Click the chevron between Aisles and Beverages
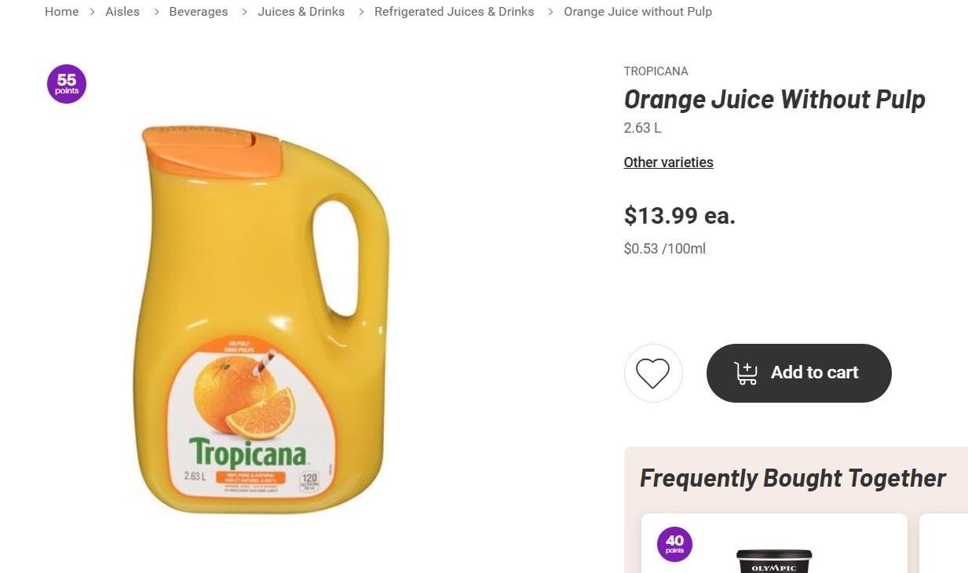The image size is (968, 573). [155, 12]
